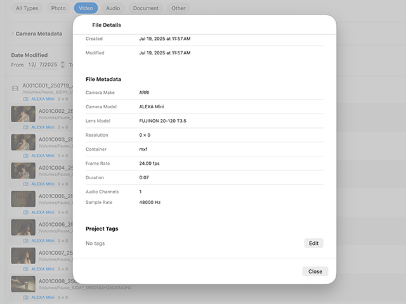Click Audio Channels value 1
The width and height of the screenshot is (406, 304).
(140, 192)
